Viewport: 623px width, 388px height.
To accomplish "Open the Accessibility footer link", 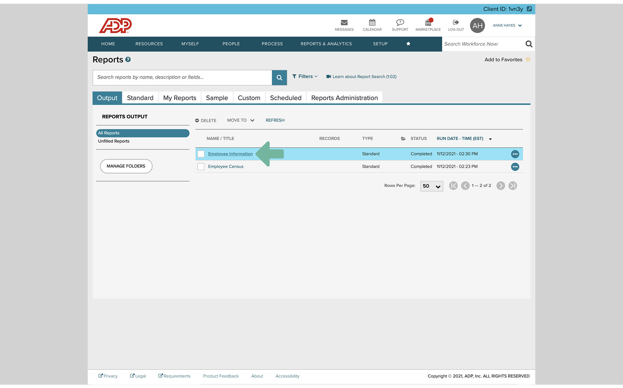I will (x=287, y=376).
